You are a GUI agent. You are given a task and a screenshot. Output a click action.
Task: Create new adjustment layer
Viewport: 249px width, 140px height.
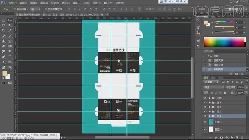click(x=226, y=138)
